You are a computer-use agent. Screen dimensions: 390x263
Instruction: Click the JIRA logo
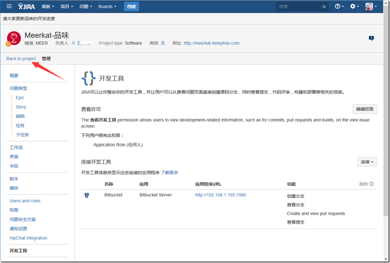pyautogui.click(x=27, y=6)
